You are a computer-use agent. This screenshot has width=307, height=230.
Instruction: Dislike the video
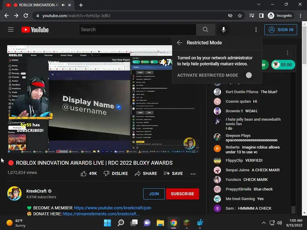coord(116,173)
